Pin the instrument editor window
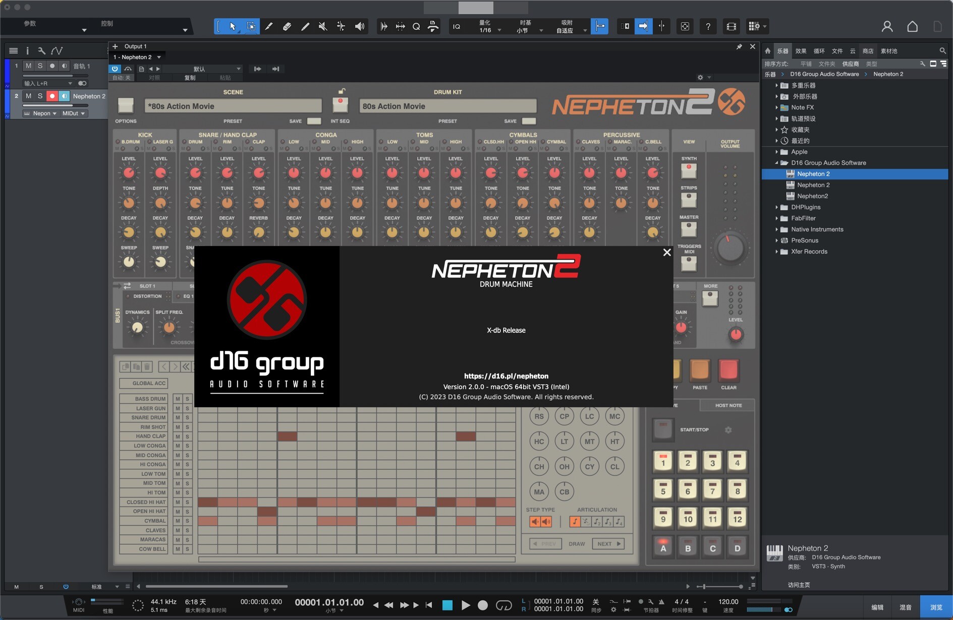Viewport: 953px width, 620px height. tap(739, 46)
